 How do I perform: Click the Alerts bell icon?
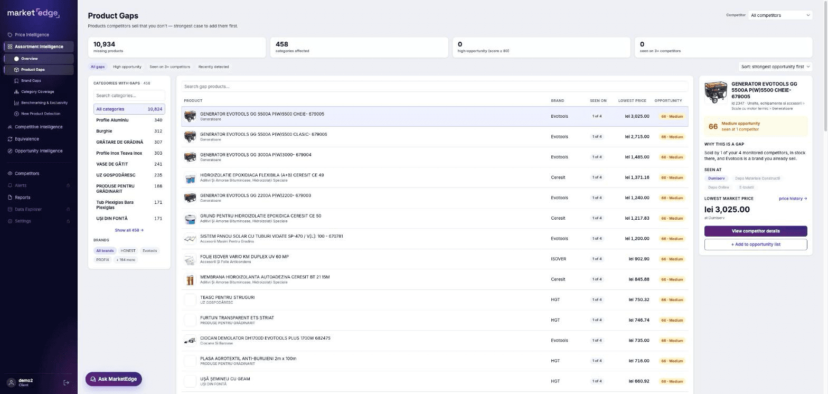click(10, 185)
